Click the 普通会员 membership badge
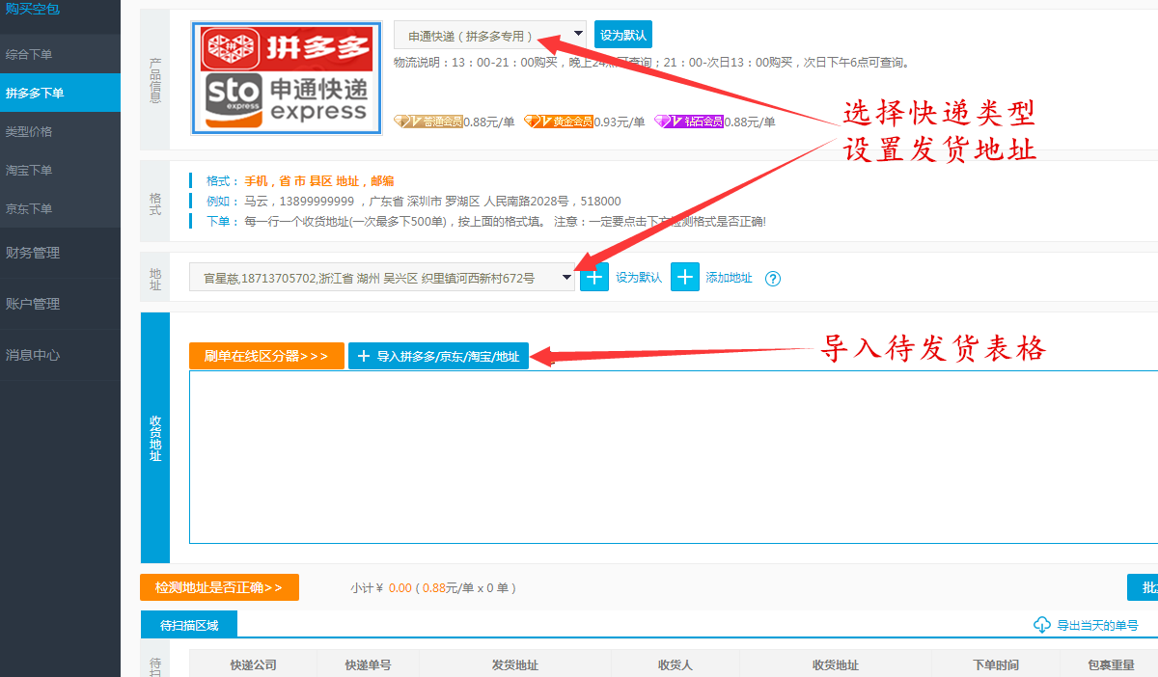This screenshot has height=677, width=1158. (427, 122)
